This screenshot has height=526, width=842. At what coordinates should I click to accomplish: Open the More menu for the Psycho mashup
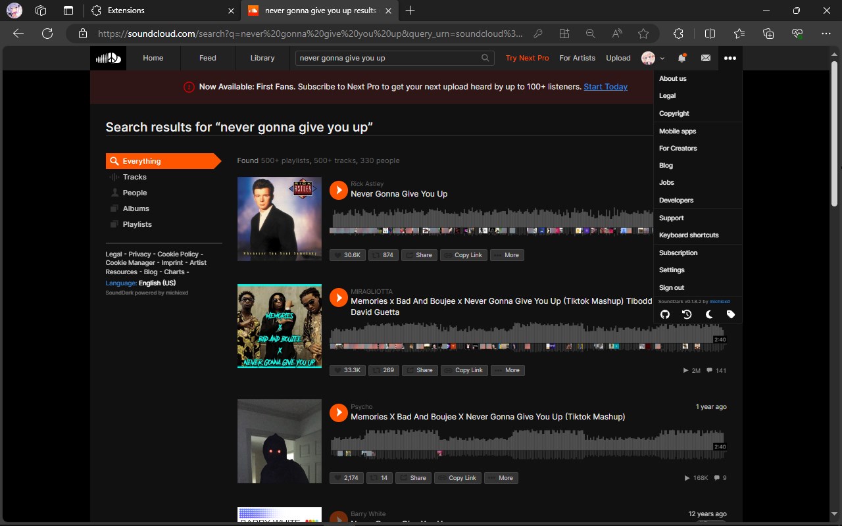pyautogui.click(x=501, y=478)
